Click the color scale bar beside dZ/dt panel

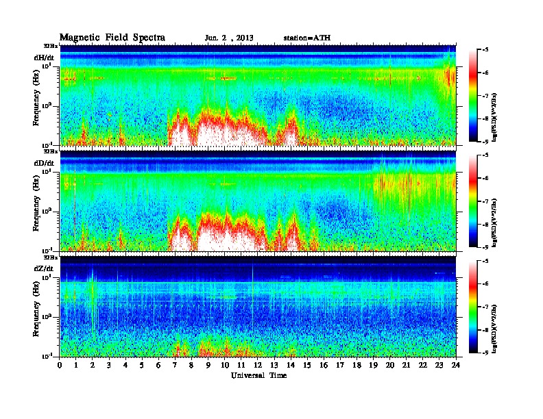(473, 307)
